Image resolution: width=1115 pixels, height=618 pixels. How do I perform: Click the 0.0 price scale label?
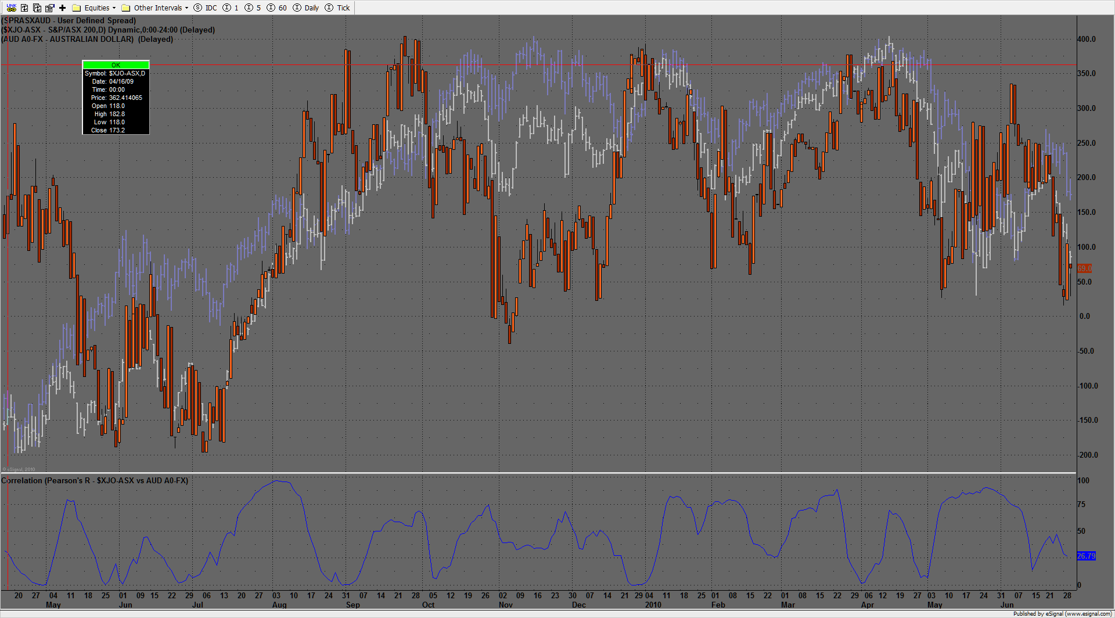point(1085,316)
